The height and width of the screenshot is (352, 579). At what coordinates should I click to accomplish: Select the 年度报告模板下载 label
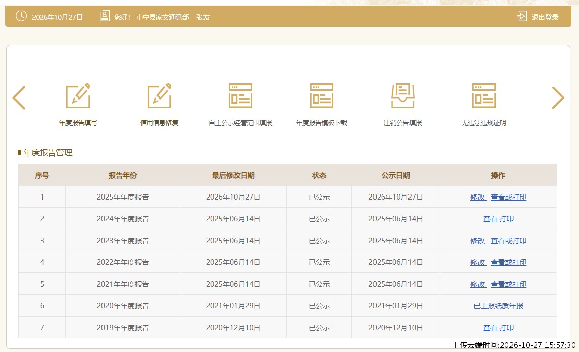click(322, 123)
